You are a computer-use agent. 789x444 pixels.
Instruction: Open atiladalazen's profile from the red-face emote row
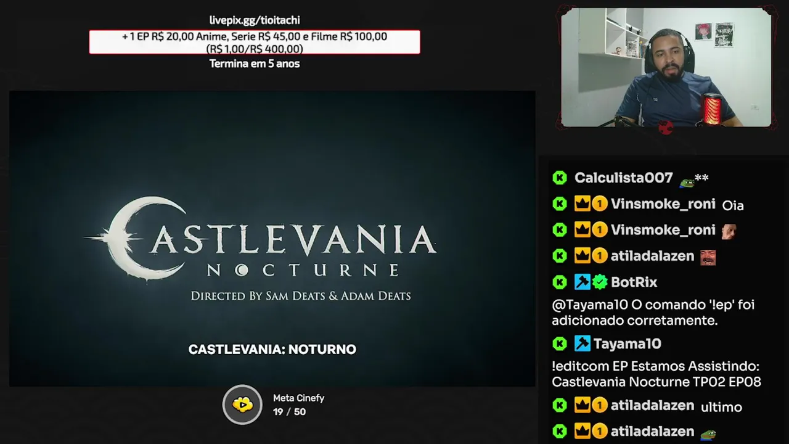coord(652,256)
